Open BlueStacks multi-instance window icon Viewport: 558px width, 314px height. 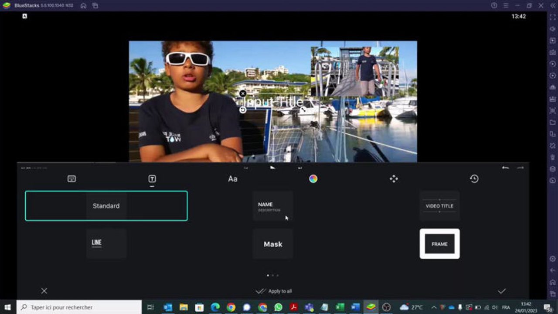95,6
